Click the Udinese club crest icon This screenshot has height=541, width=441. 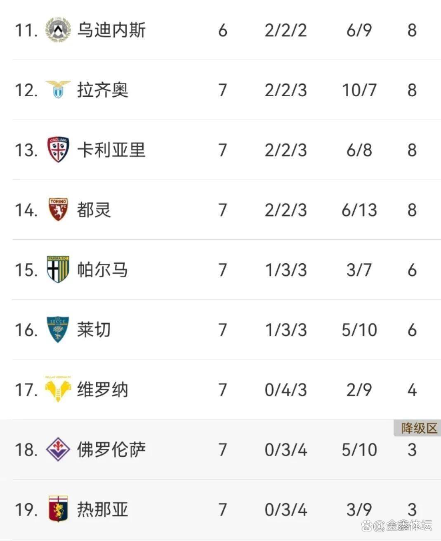58,30
